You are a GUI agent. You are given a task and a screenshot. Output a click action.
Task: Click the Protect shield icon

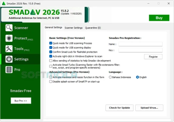[9, 38]
